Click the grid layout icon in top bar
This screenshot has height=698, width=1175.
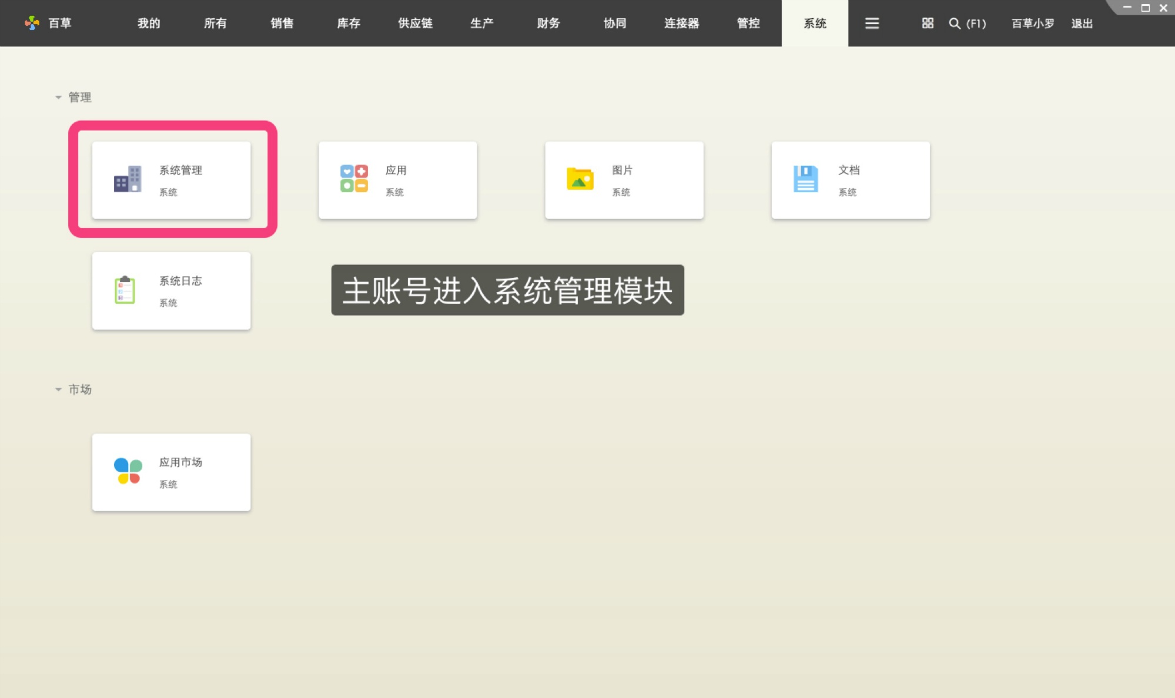click(928, 23)
